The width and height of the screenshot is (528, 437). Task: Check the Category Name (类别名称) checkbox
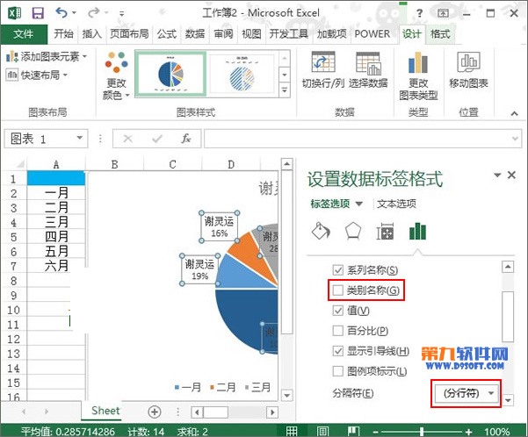tap(337, 290)
